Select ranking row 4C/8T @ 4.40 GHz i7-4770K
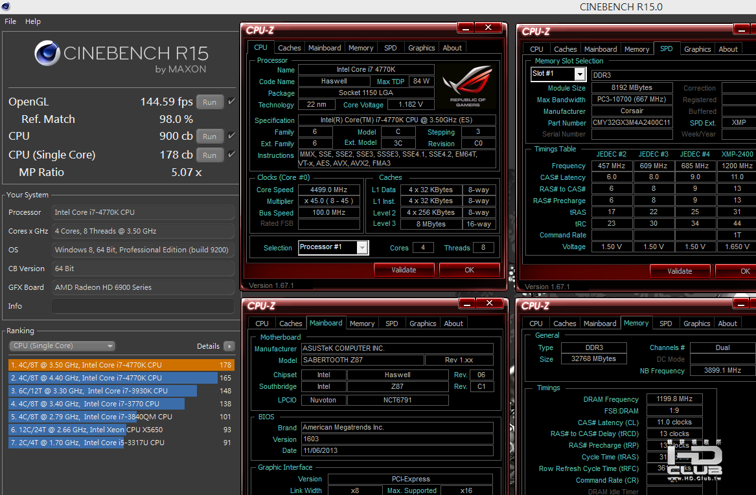The height and width of the screenshot is (495, 756). coord(120,378)
